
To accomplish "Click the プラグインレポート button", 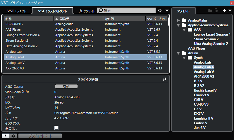I will point(40,136).
